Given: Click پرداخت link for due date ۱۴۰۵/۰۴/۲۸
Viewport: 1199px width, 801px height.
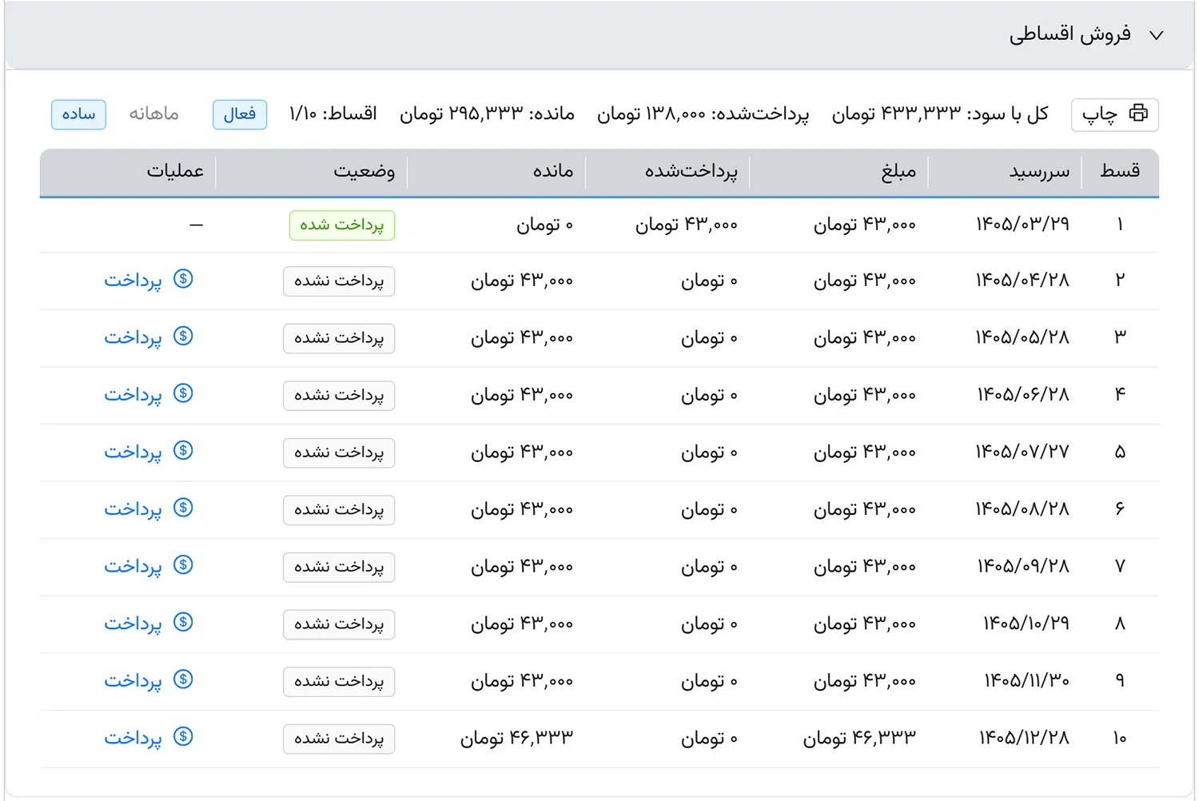Looking at the screenshot, I should coord(133,281).
